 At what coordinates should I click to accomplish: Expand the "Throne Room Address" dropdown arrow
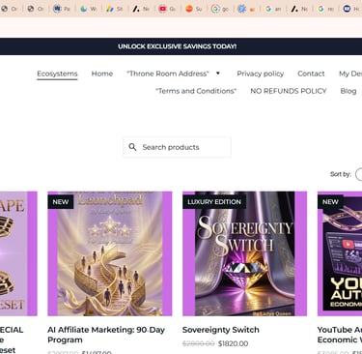click(218, 74)
